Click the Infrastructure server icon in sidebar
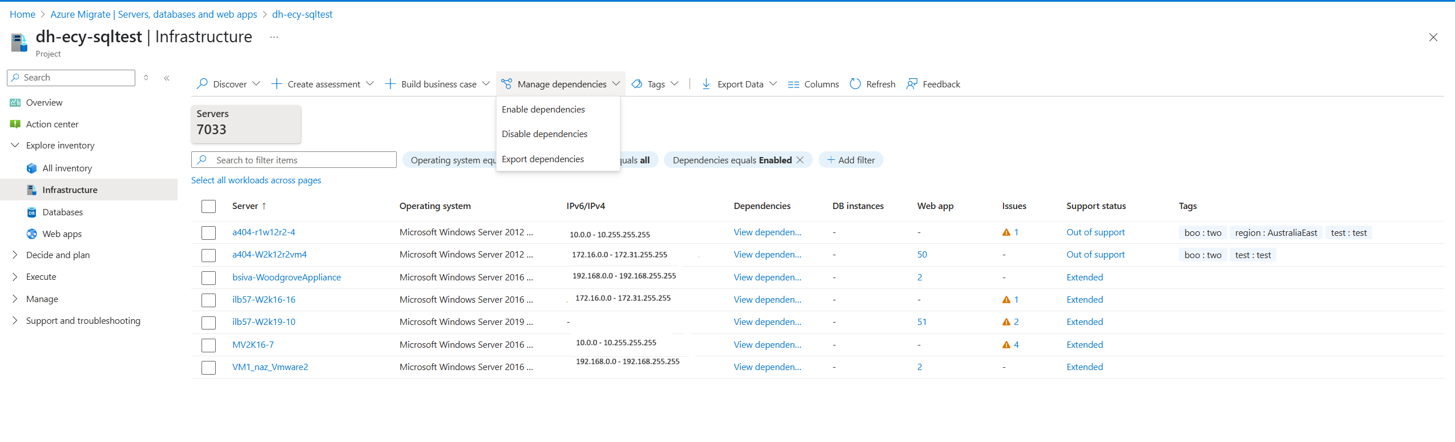Screen dimensions: 1455x442 [x=32, y=190]
